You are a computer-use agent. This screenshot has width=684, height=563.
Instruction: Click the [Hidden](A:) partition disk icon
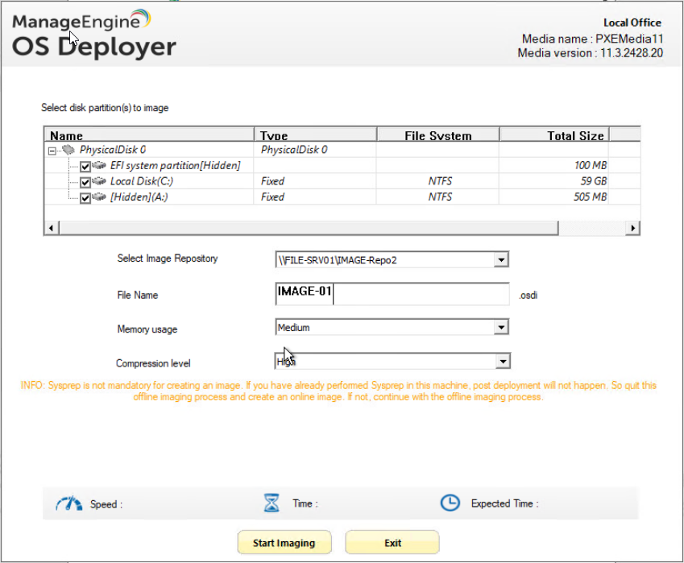tap(99, 197)
